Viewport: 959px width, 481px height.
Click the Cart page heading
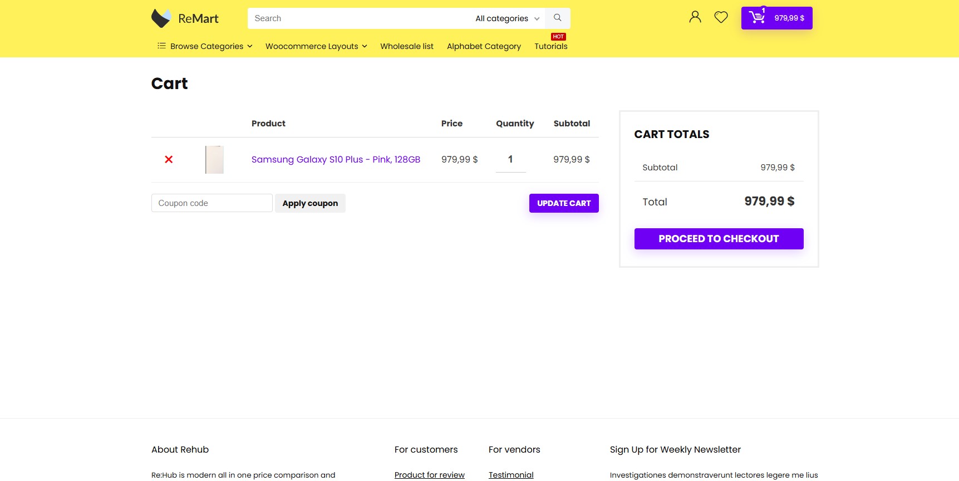pyautogui.click(x=170, y=84)
